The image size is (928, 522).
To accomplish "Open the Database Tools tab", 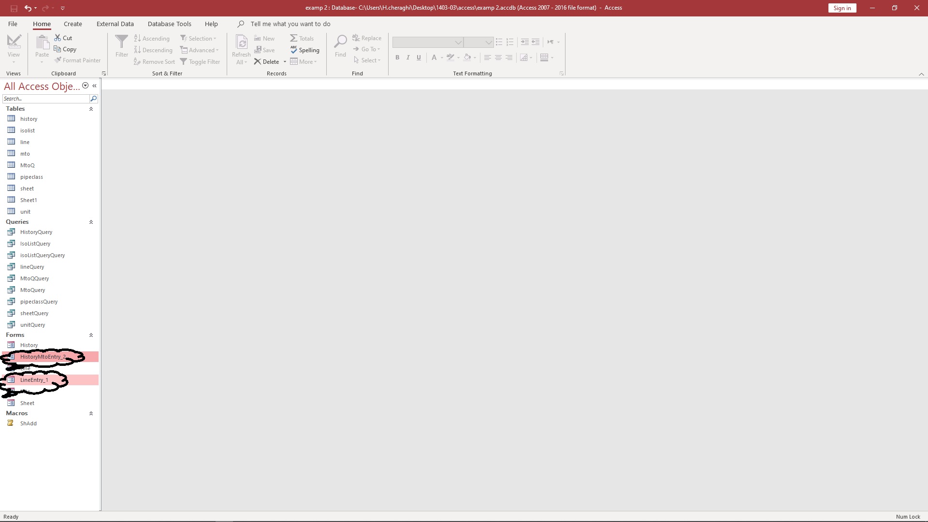I will 169,24.
